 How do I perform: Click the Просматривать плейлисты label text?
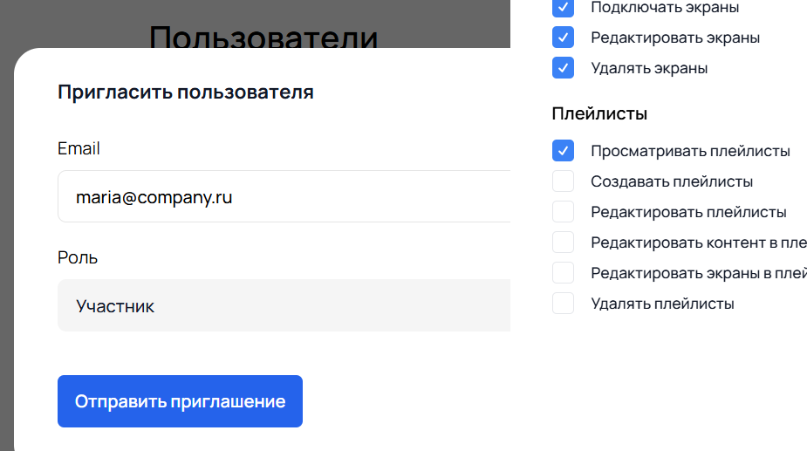690,151
